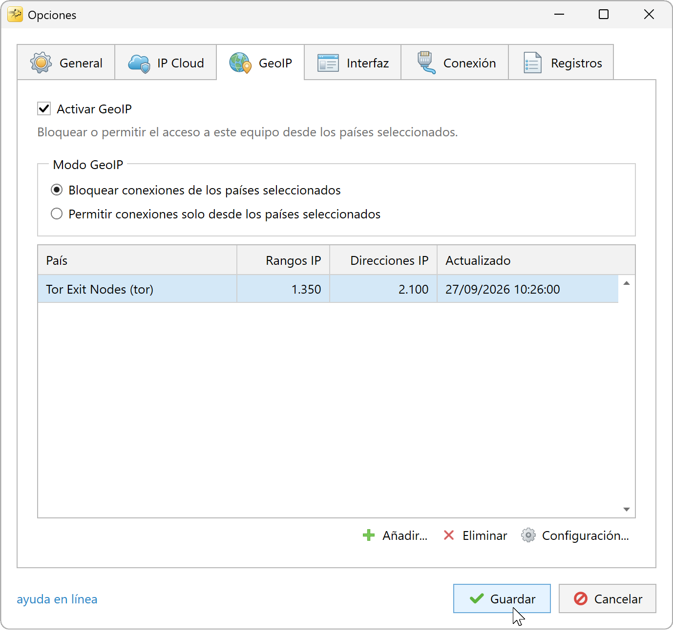Click the red X Eliminar icon

tap(449, 535)
